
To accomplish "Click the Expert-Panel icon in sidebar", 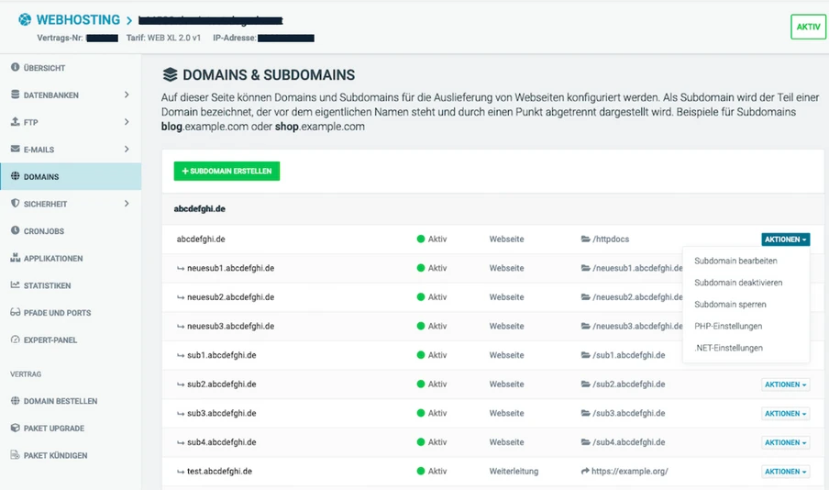I will point(16,340).
